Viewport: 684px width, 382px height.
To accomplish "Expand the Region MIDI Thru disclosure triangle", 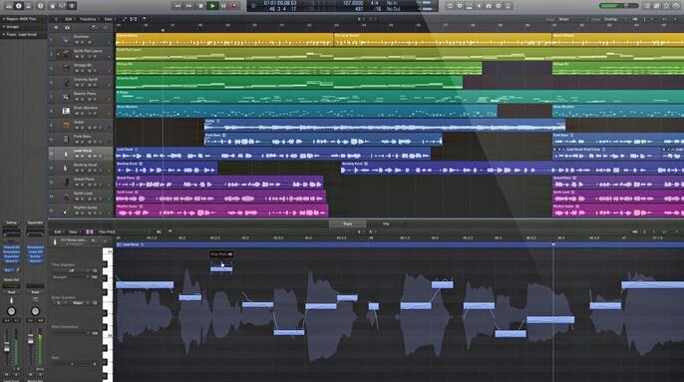I will [x=4, y=19].
